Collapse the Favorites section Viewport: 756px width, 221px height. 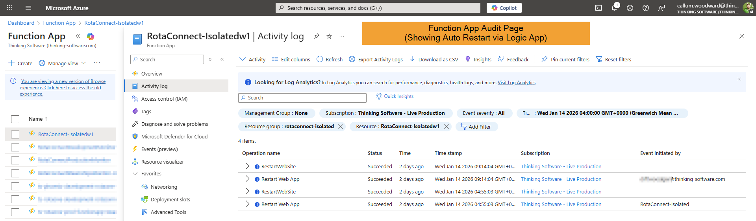(x=135, y=173)
